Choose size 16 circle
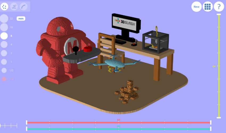The image size is (226, 133). click(4, 27)
